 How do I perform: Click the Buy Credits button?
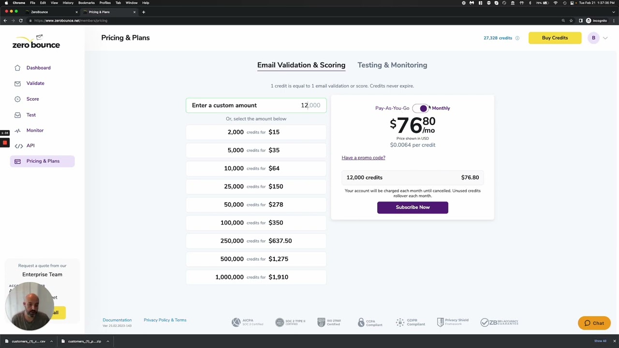point(555,38)
